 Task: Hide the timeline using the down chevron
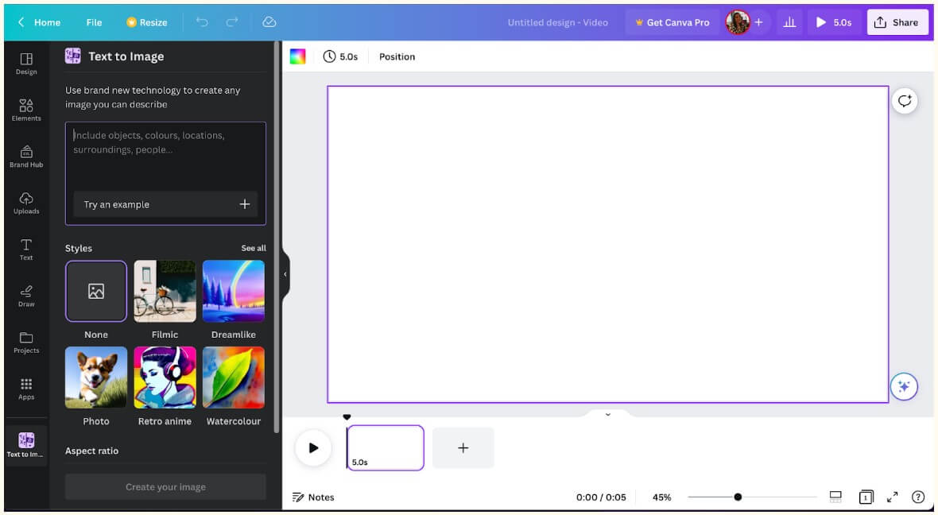point(608,414)
